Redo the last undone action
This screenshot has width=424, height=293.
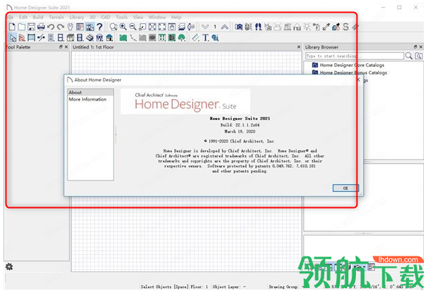pos(60,27)
